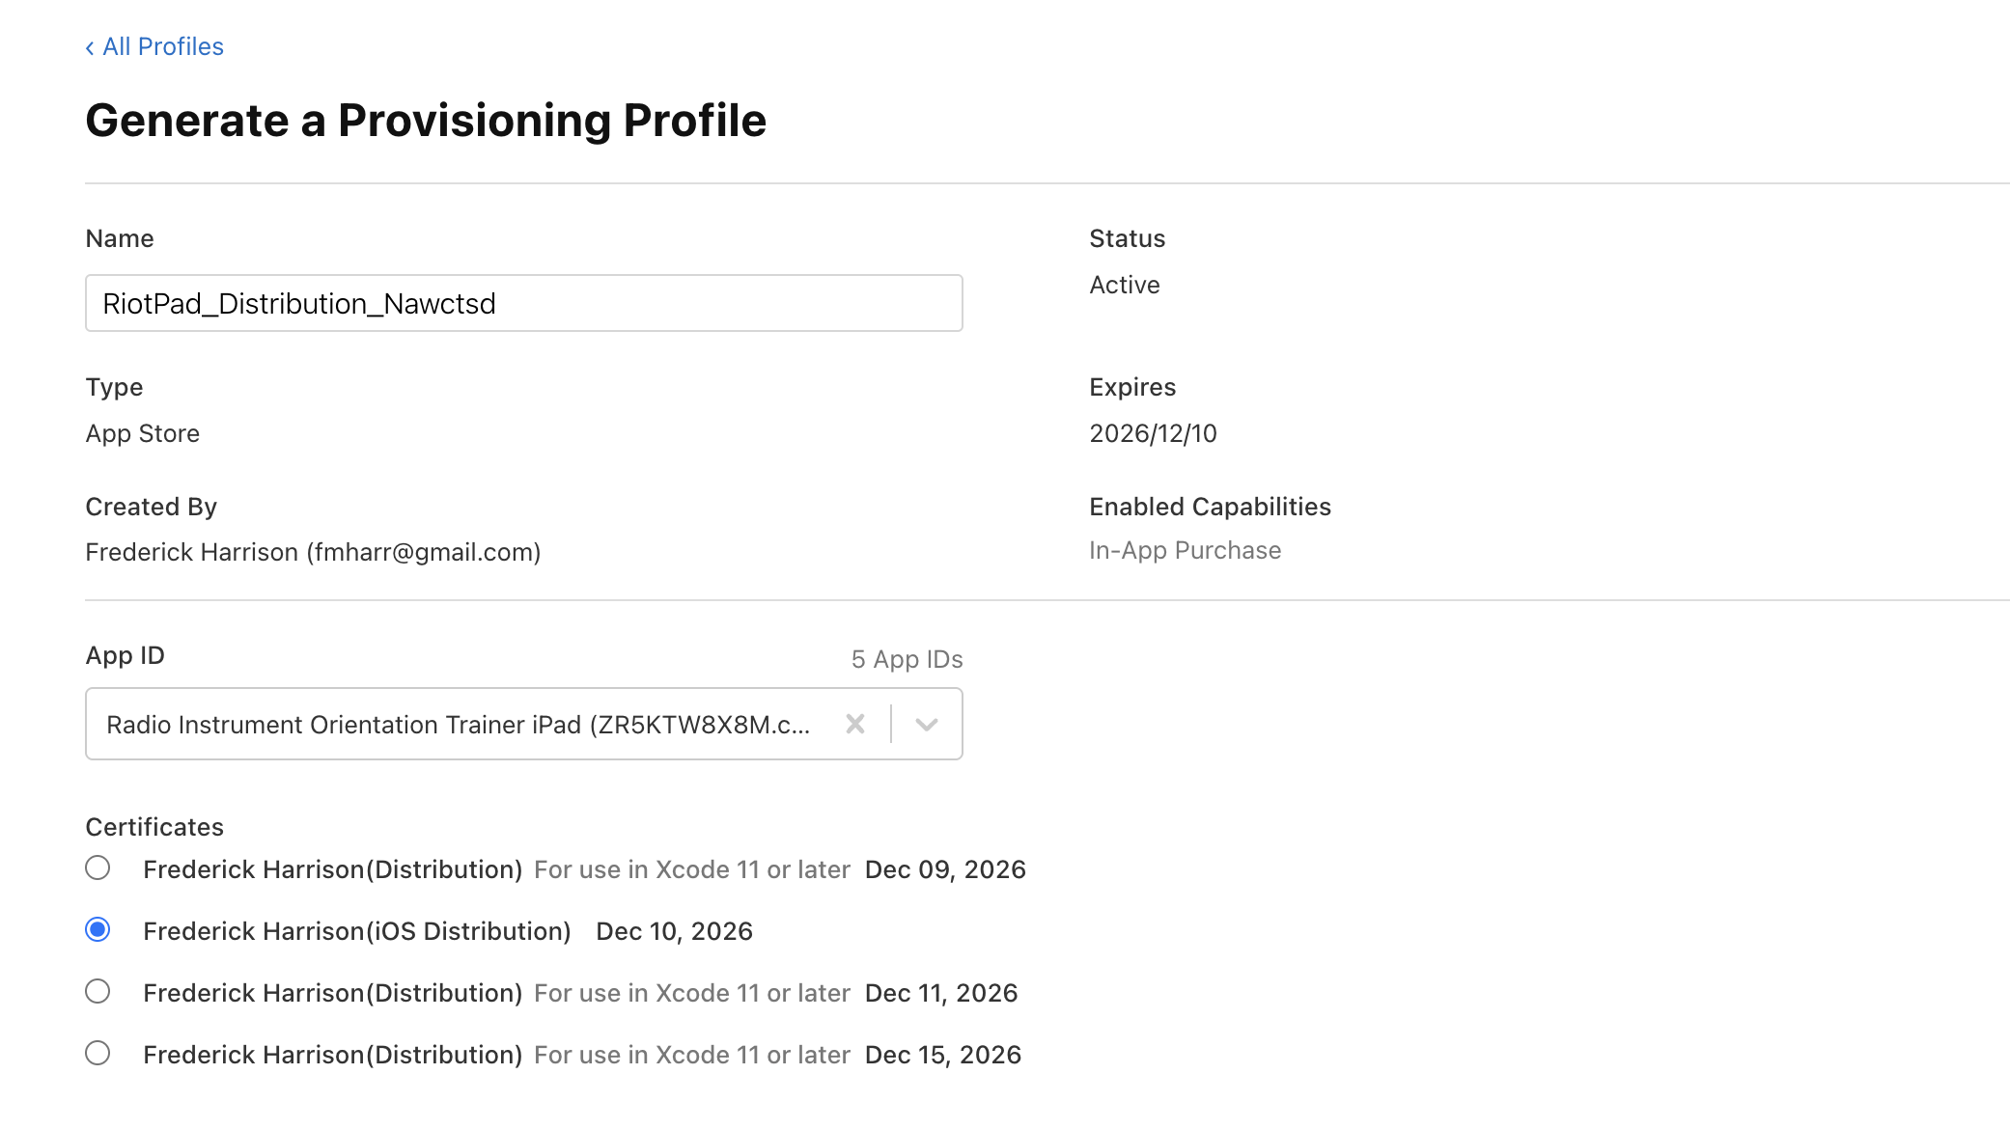Click the back chevron beside All Profiles
This screenshot has height=1129, width=2010.
tap(90, 47)
